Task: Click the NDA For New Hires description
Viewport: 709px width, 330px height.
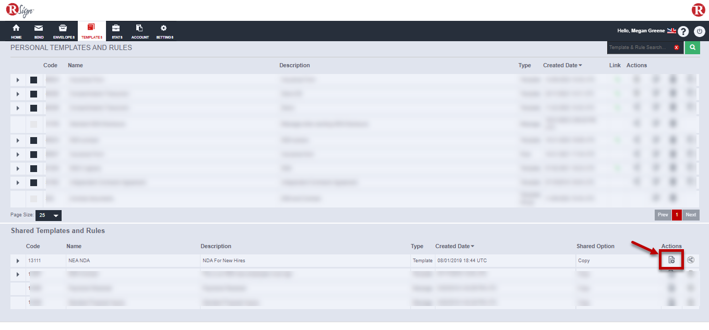Action: [223, 261]
